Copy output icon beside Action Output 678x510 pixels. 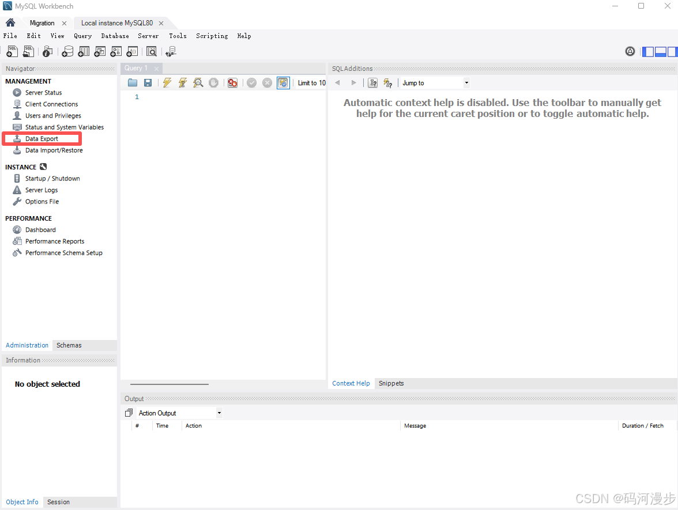coord(129,413)
